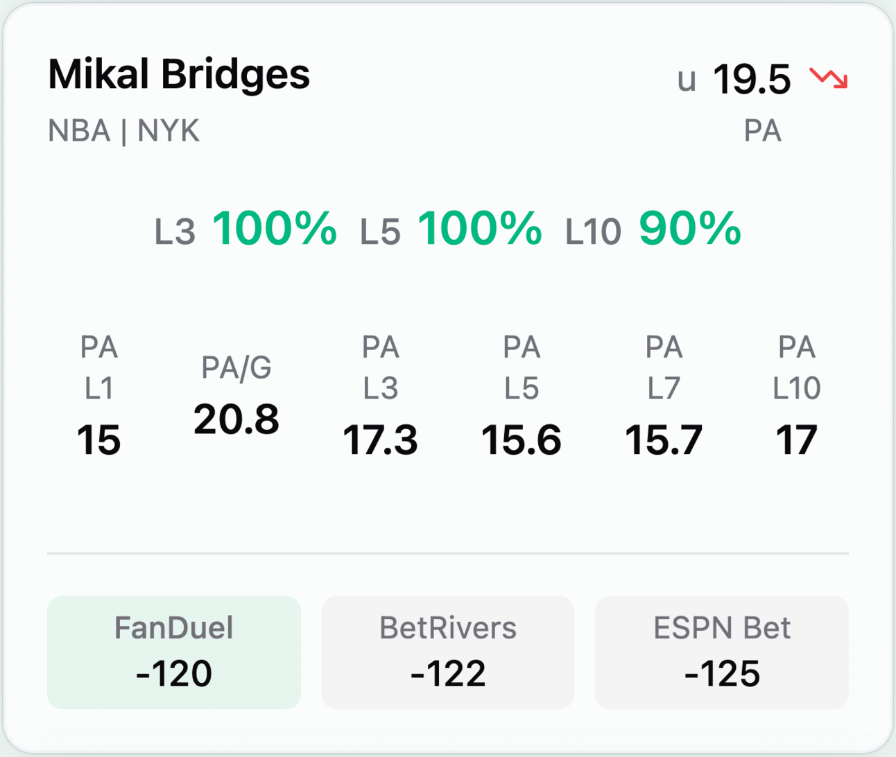Click the L3 100% hit rate

[245, 229]
